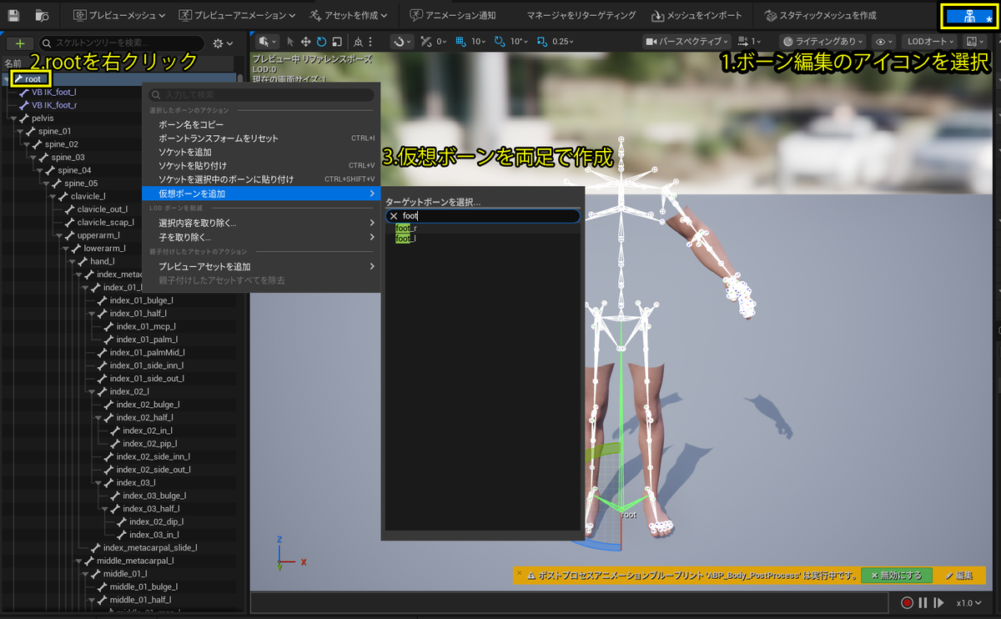Select middle_metacarpal_l bone row
Image resolution: width=1001 pixels, height=619 pixels.
tap(133, 561)
